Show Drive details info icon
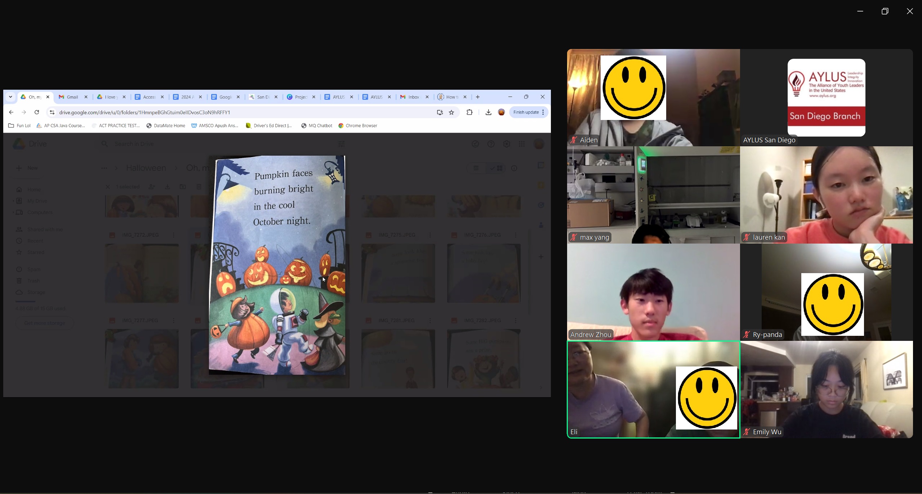 514,168
